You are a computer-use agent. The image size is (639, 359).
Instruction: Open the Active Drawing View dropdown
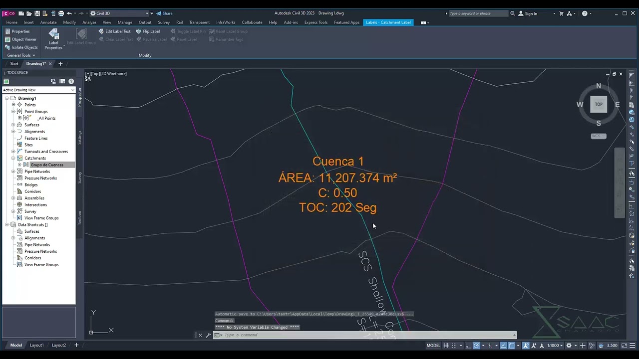[38, 90]
